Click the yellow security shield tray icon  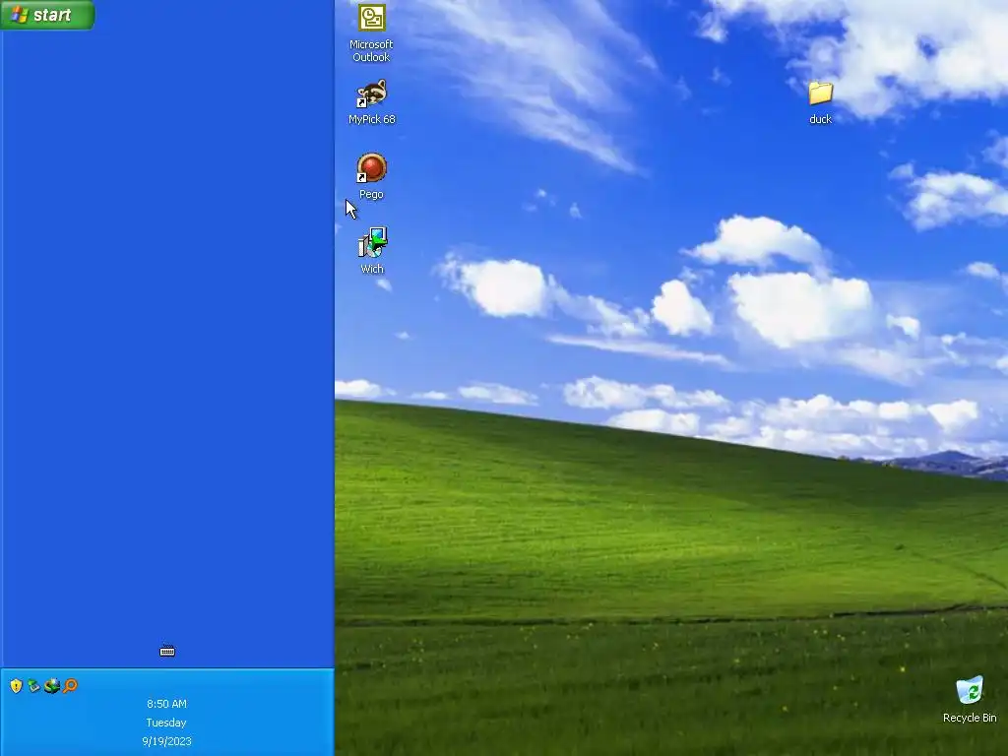coord(16,686)
